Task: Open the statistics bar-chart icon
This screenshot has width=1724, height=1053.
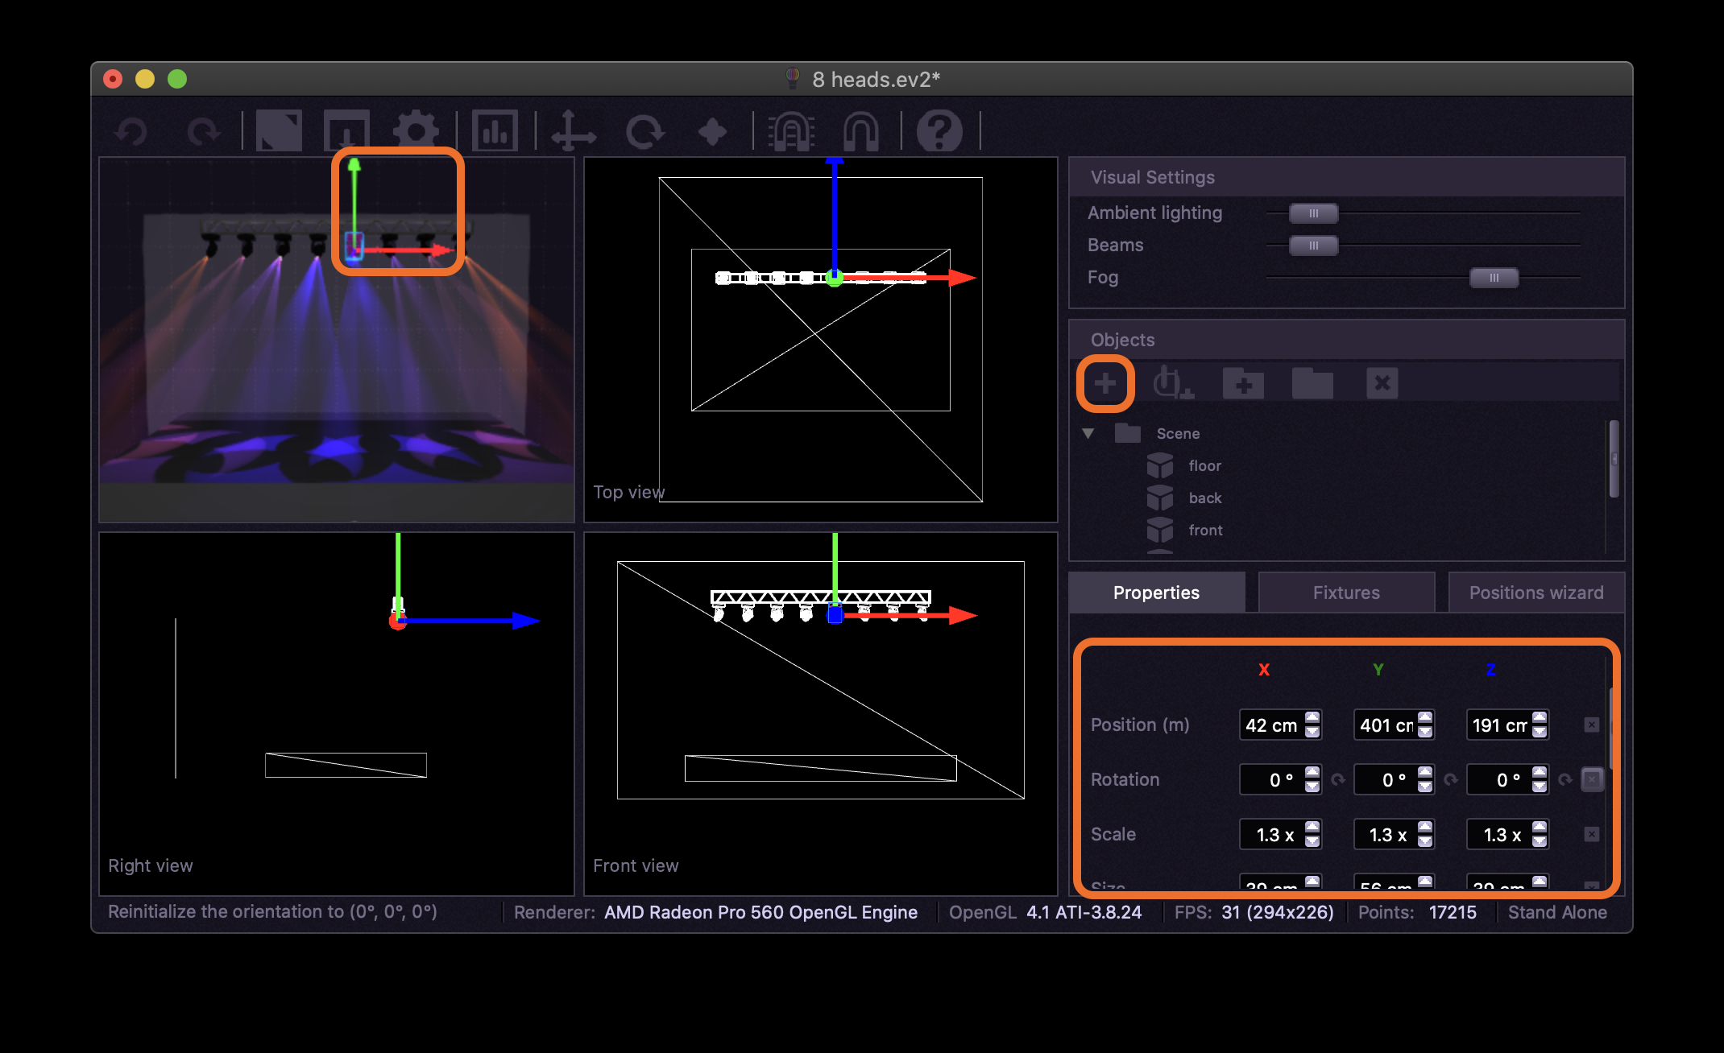Action: tap(494, 130)
